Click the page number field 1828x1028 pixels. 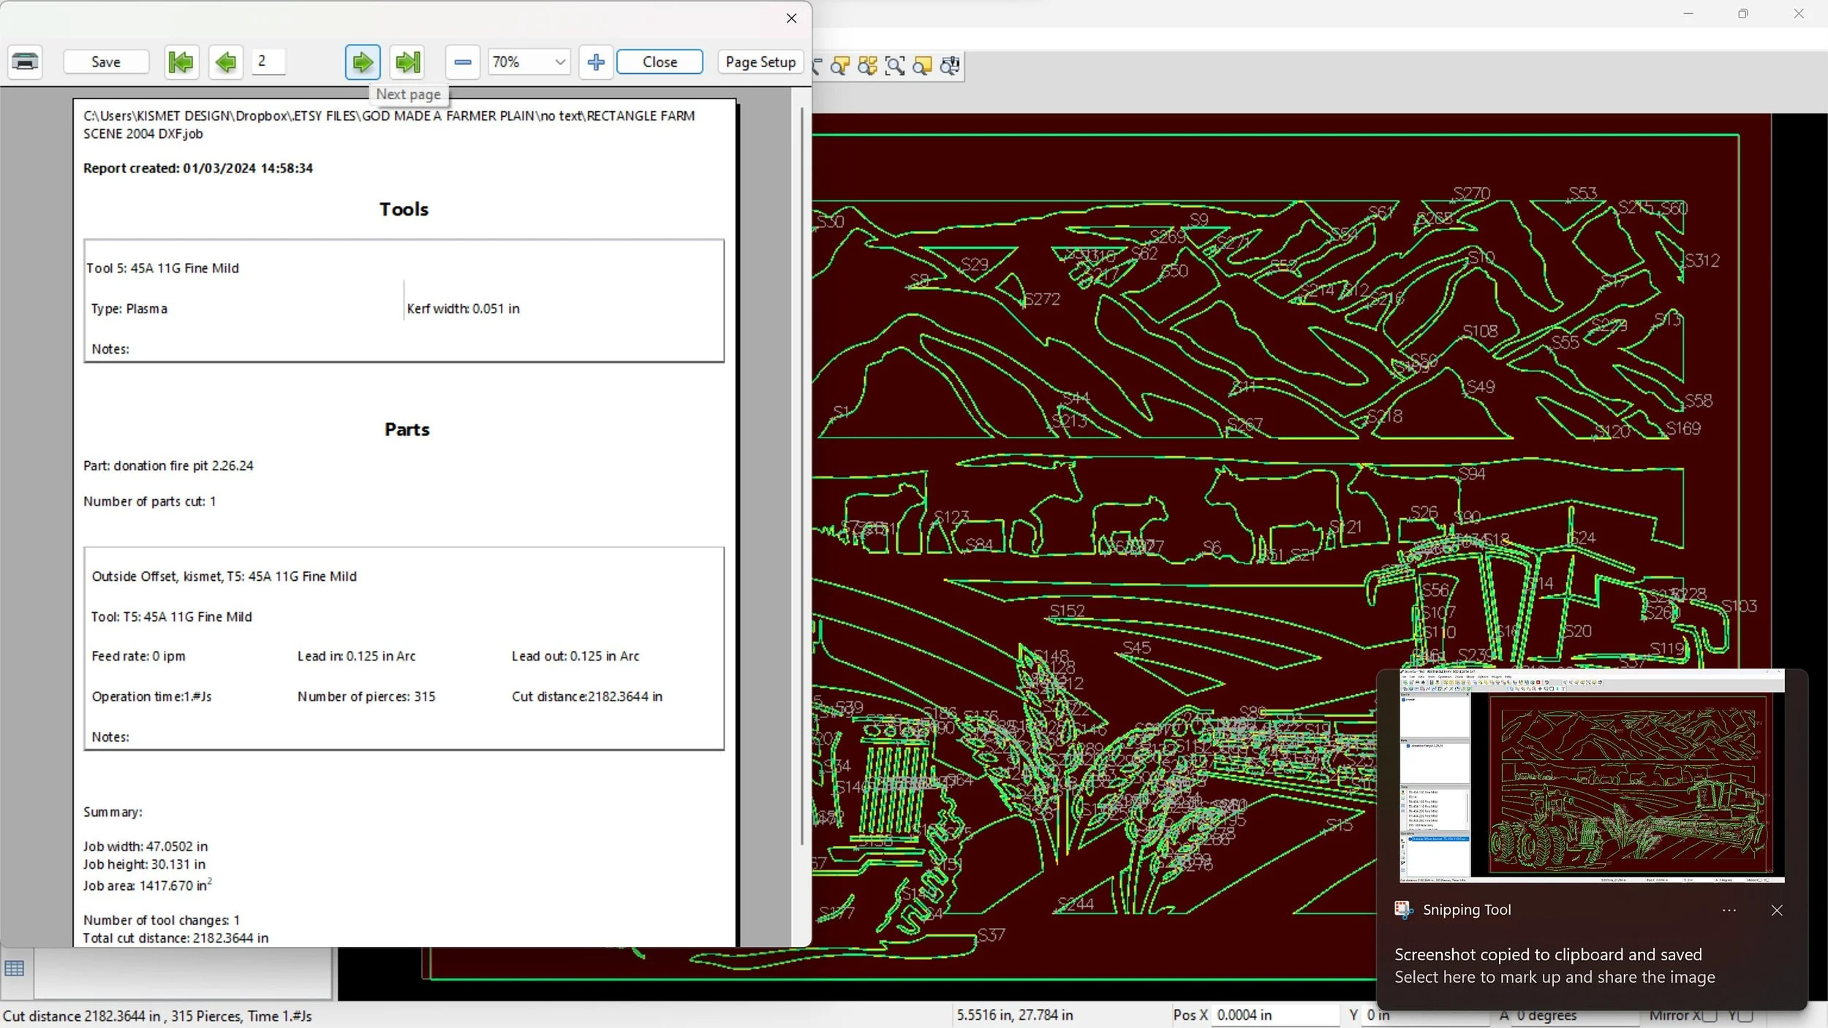268,61
